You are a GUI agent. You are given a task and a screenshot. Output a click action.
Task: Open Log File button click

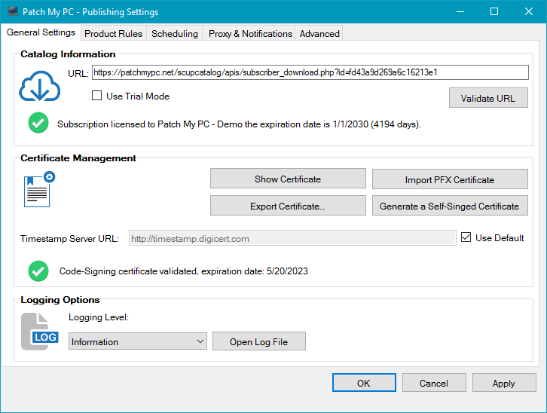pos(259,341)
